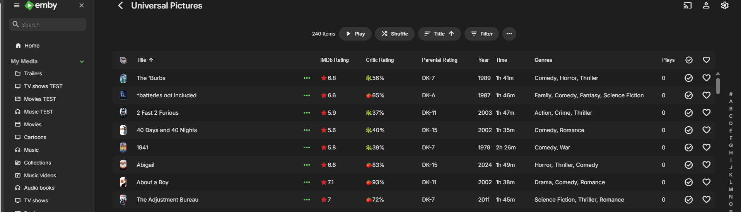Open the settings gear icon

pyautogui.click(x=725, y=5)
